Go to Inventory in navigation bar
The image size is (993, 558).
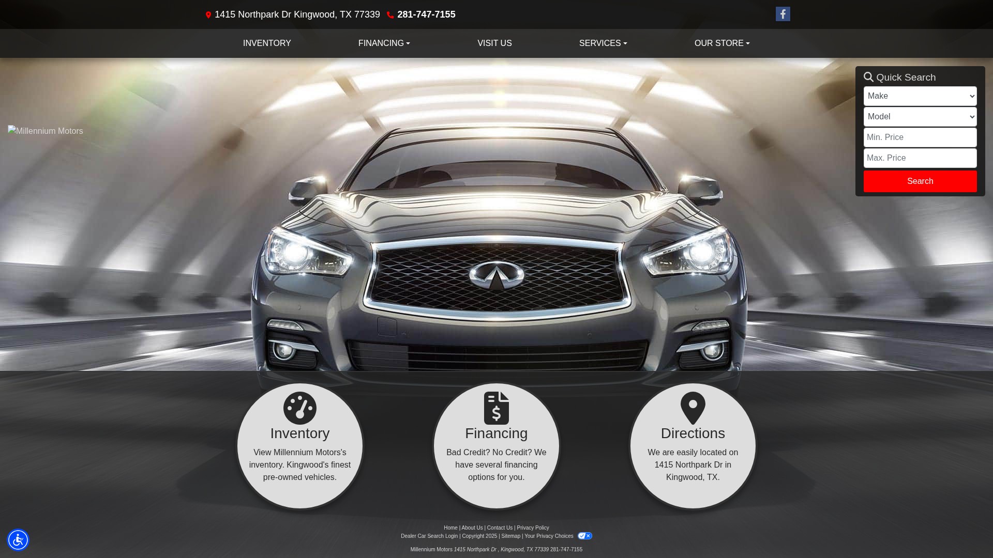pyautogui.click(x=267, y=43)
